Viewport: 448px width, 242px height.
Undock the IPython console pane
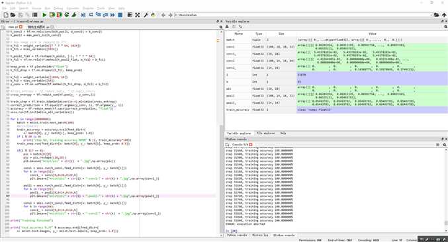pyautogui.click(x=443, y=140)
